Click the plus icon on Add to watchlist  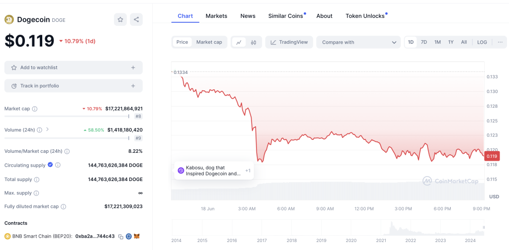[133, 67]
